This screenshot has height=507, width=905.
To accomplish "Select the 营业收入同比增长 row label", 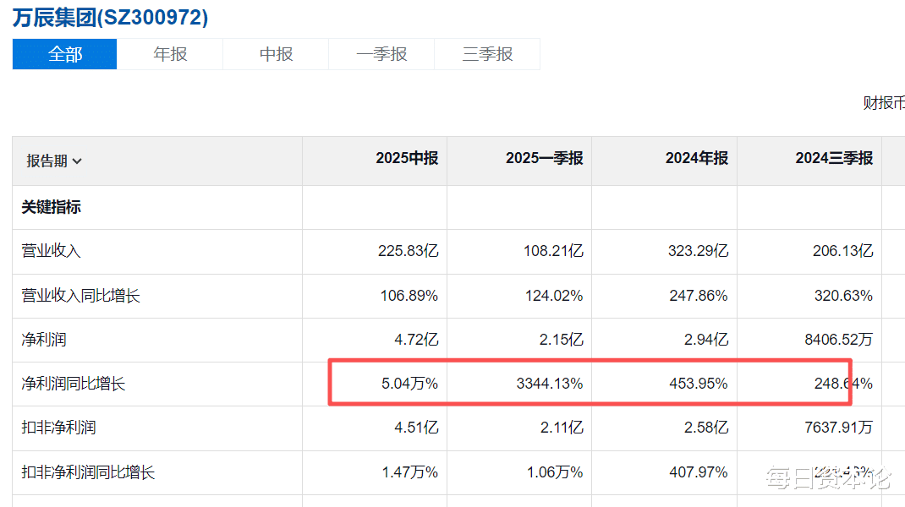I will click(80, 296).
